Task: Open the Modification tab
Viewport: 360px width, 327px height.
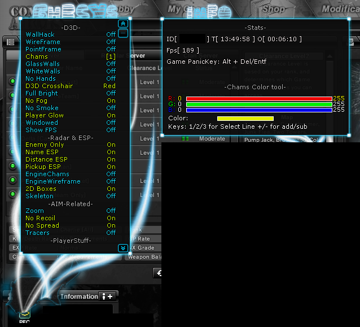Action: point(341,9)
